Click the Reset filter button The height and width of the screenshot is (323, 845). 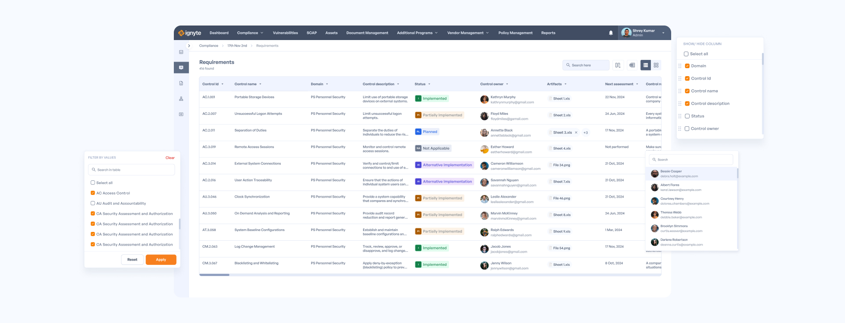tap(132, 260)
